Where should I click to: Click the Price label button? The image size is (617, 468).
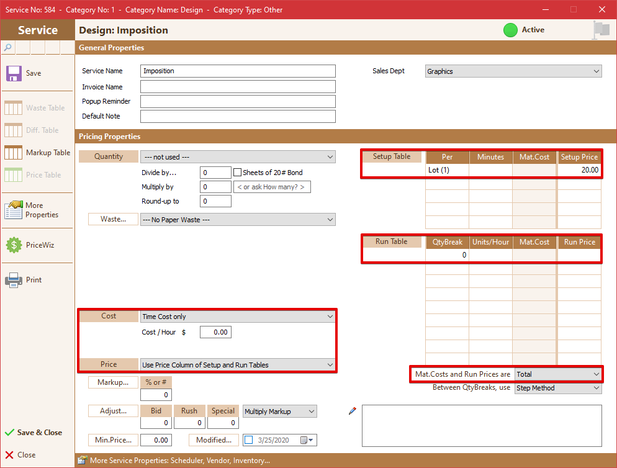109,364
